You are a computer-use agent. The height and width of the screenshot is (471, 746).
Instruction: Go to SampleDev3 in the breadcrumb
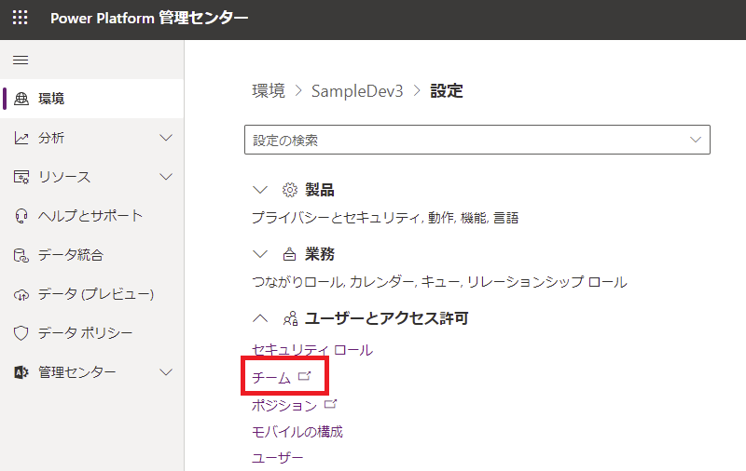pos(357,90)
